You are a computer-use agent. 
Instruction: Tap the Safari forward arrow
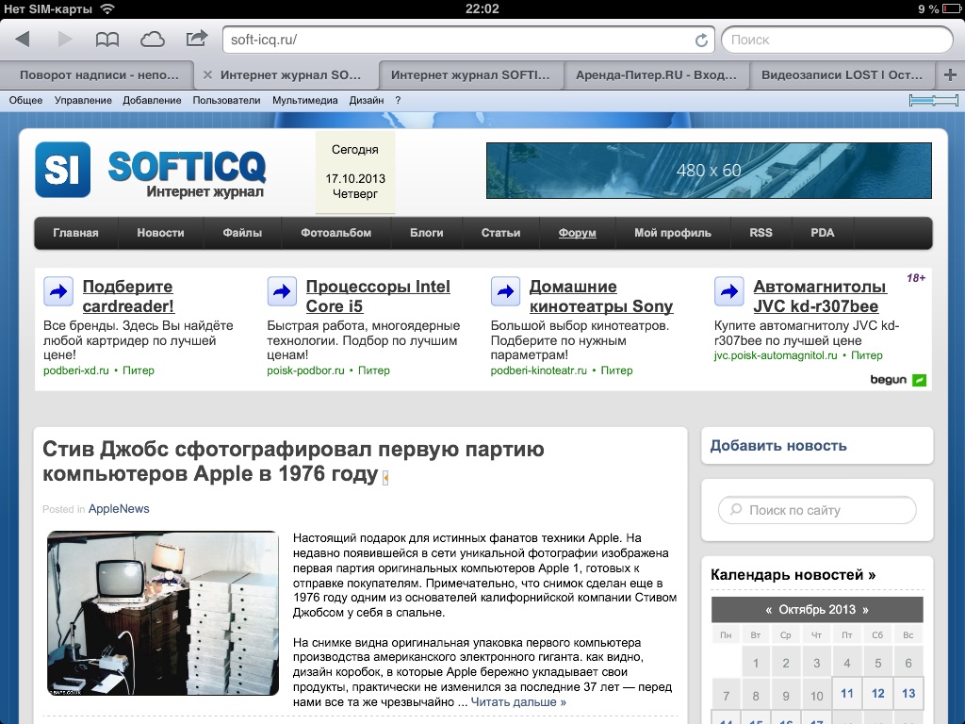[x=65, y=40]
